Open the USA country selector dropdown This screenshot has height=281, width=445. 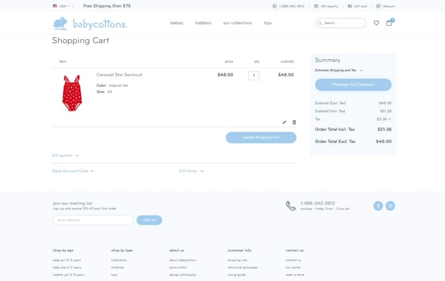point(61,6)
